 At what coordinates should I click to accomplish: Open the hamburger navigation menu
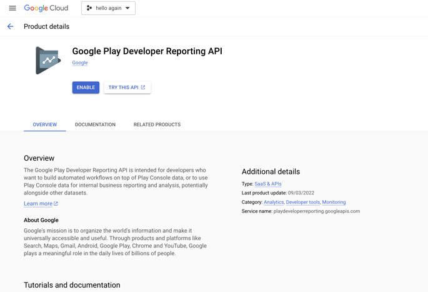pyautogui.click(x=12, y=8)
